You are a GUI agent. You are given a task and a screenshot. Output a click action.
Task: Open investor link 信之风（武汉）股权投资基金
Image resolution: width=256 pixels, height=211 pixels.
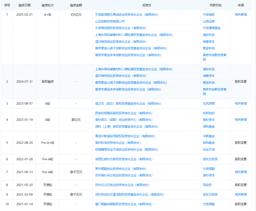pyautogui.click(x=128, y=103)
